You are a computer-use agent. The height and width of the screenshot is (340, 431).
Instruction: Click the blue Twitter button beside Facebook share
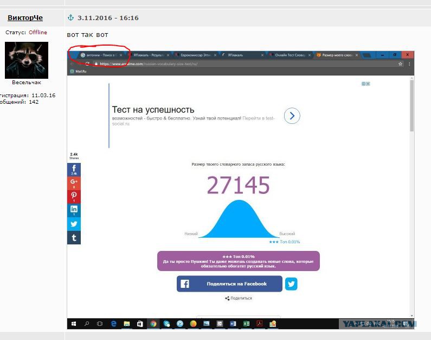point(291,284)
